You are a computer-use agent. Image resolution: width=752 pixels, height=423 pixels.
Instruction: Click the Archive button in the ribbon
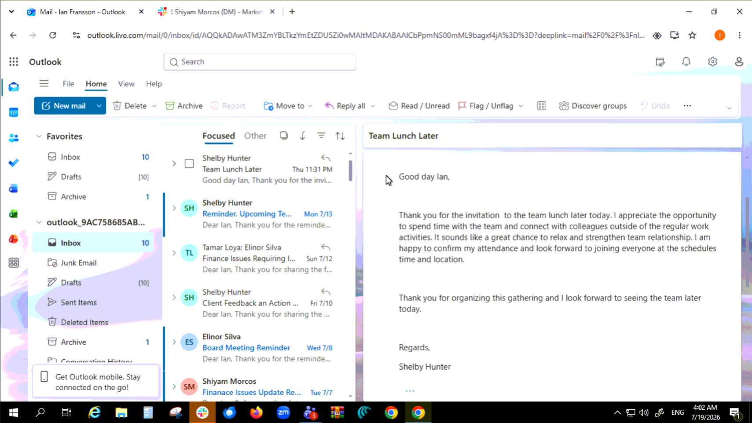pyautogui.click(x=184, y=106)
